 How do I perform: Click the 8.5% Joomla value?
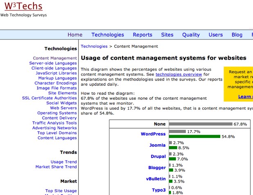pyautogui.click(x=184, y=148)
